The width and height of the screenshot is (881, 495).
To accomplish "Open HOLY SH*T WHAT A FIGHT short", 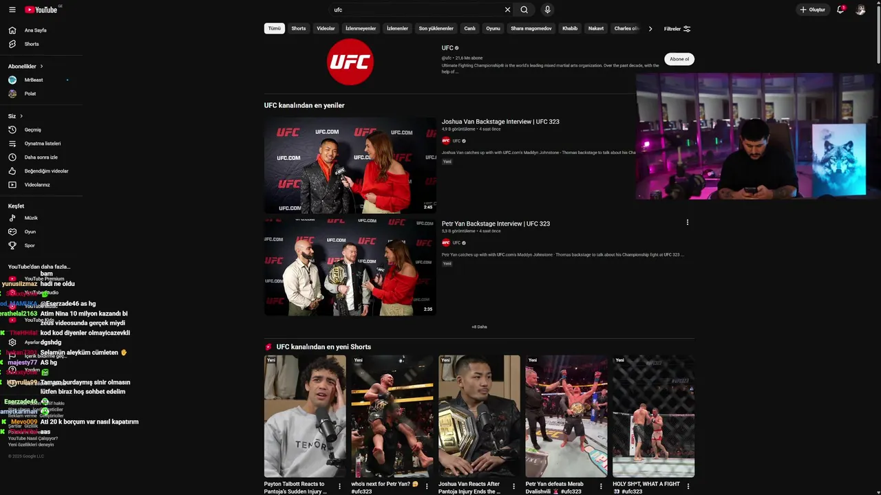I will click(x=654, y=416).
